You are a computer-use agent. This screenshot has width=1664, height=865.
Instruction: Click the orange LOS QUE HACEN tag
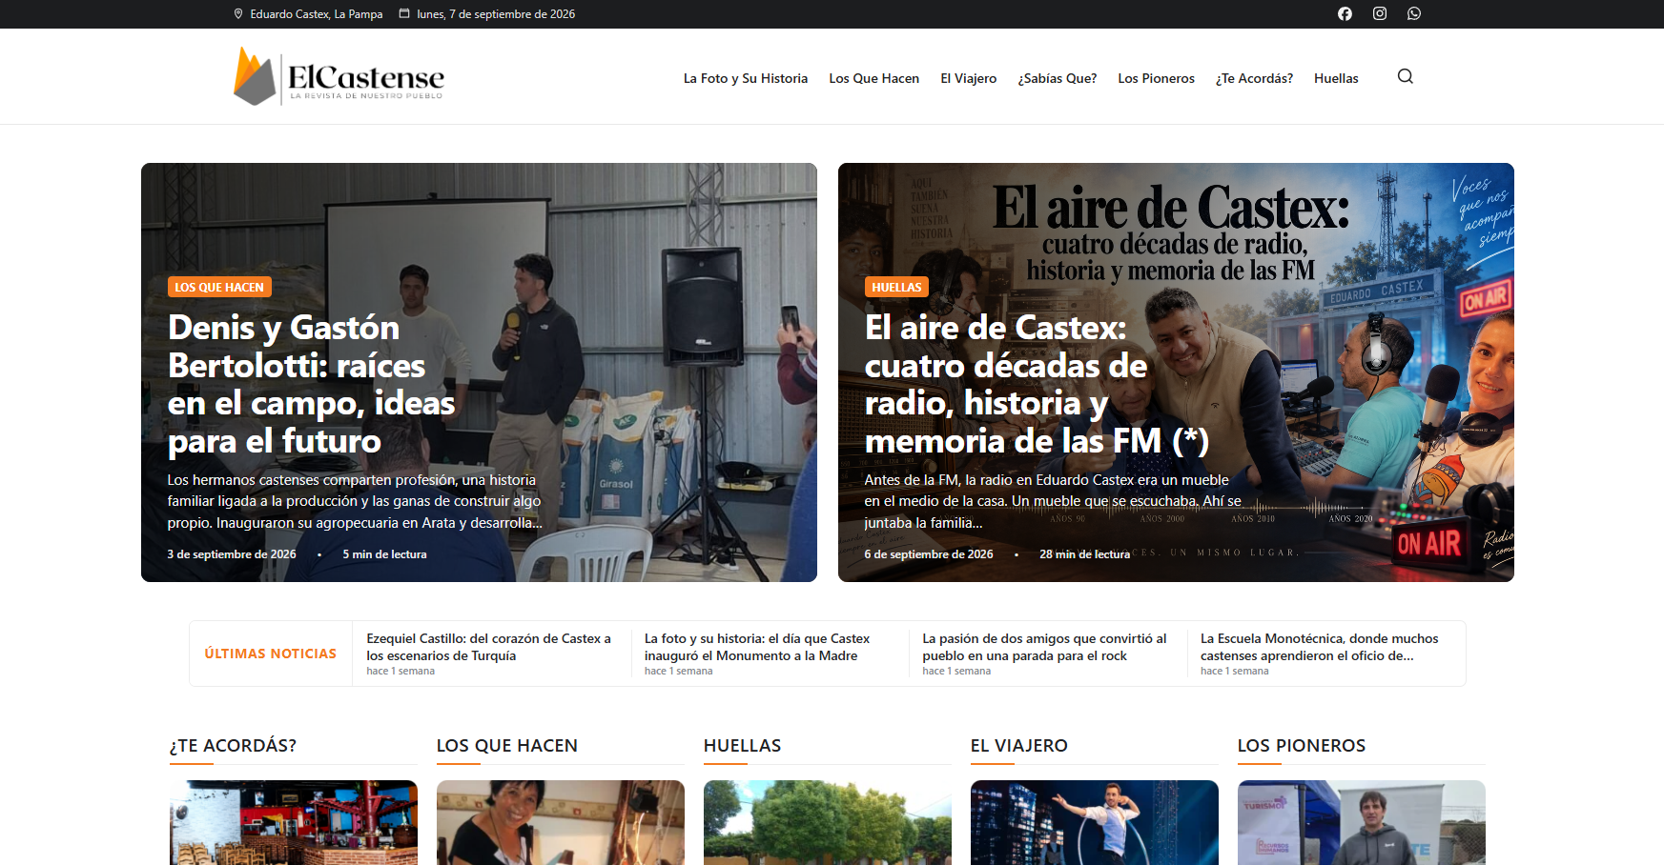pos(219,287)
